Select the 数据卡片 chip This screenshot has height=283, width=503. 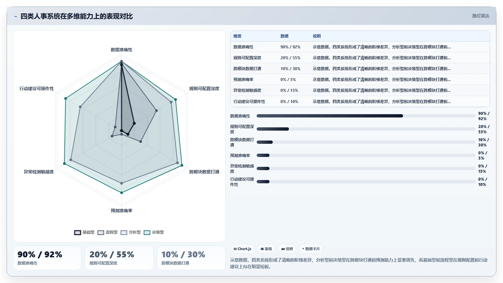coord(311,249)
